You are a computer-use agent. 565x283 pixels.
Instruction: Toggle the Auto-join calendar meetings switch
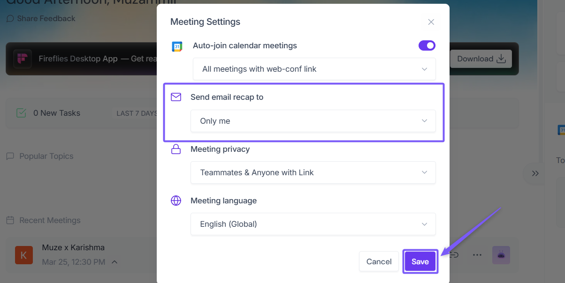tap(427, 45)
